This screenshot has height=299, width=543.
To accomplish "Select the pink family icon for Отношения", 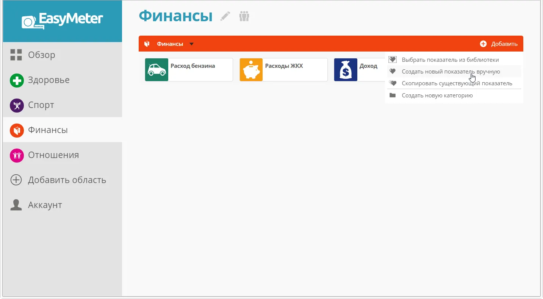I will click(17, 155).
